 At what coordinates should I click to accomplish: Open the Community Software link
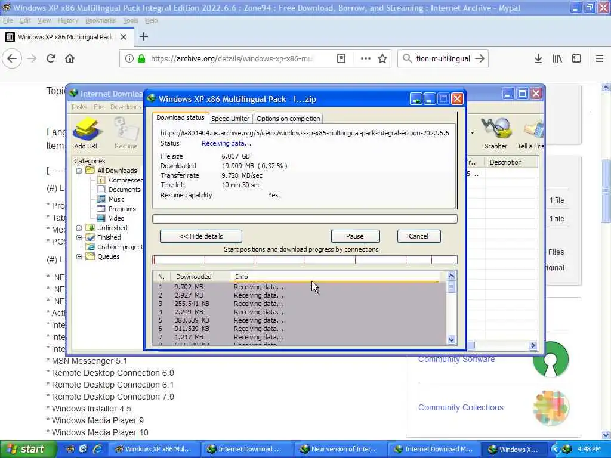[x=456, y=358]
